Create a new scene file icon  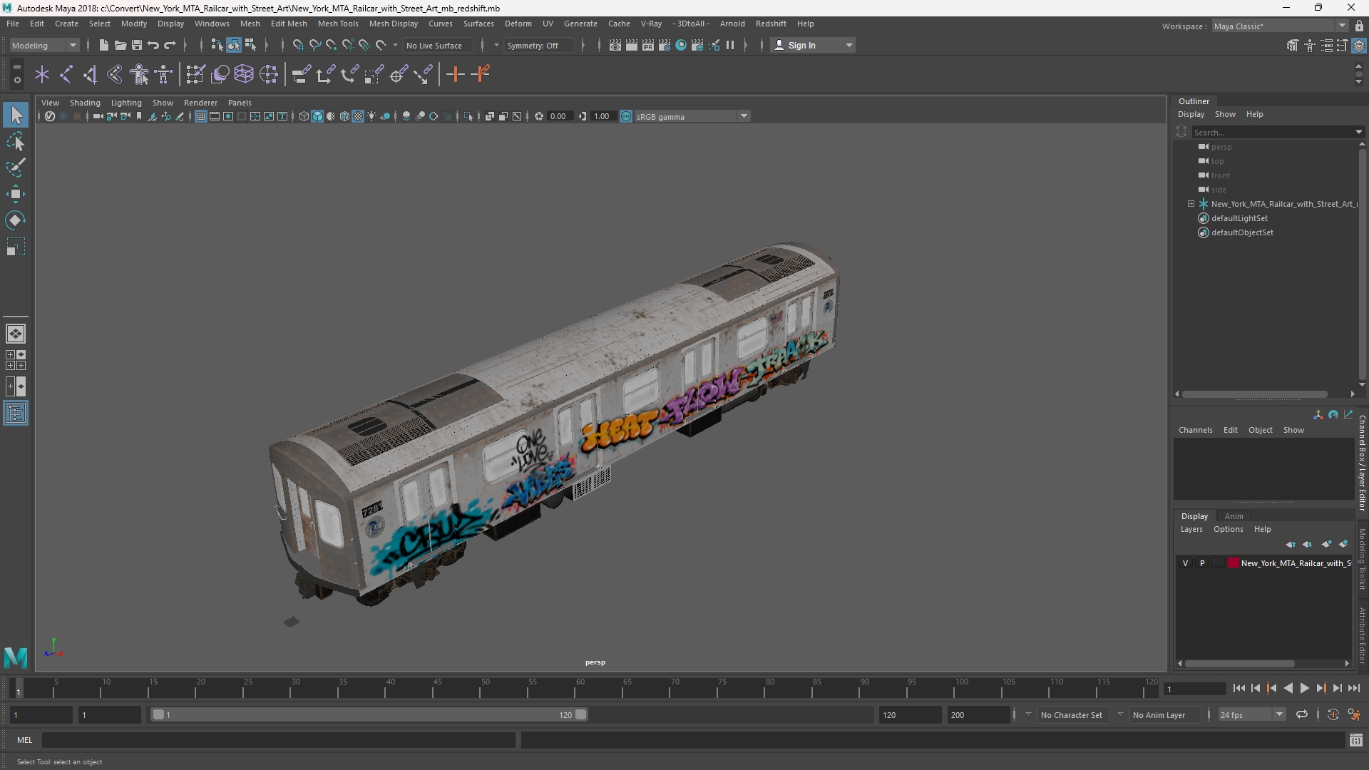click(x=103, y=45)
